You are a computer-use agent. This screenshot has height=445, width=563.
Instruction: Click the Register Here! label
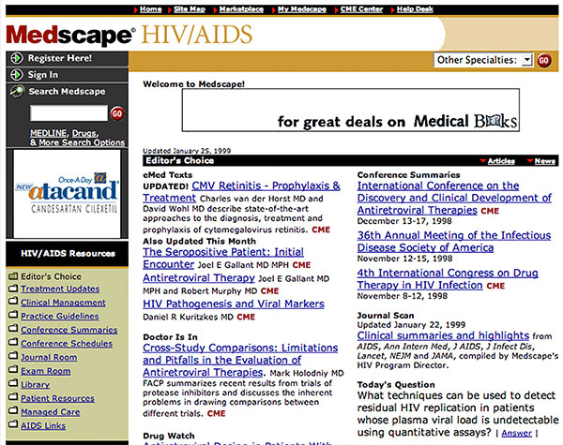coord(60,58)
